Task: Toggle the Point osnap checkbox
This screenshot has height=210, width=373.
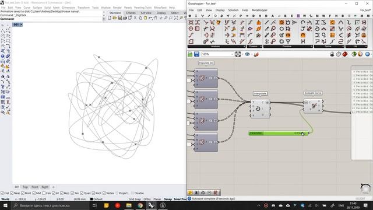Action: (23, 193)
